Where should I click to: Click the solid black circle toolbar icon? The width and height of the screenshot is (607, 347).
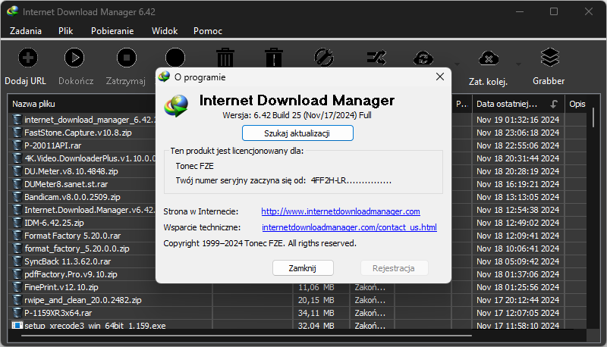175,58
